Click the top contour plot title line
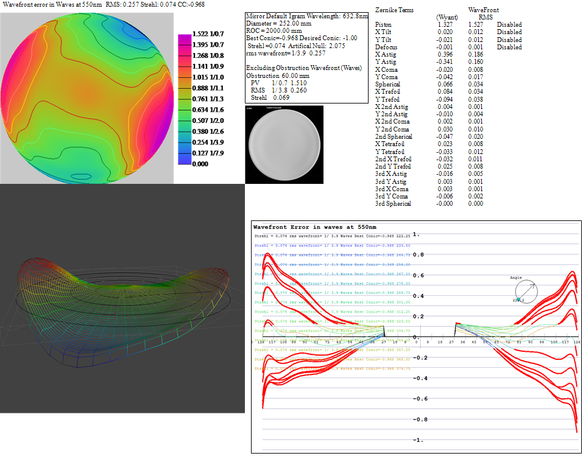 point(102,4)
